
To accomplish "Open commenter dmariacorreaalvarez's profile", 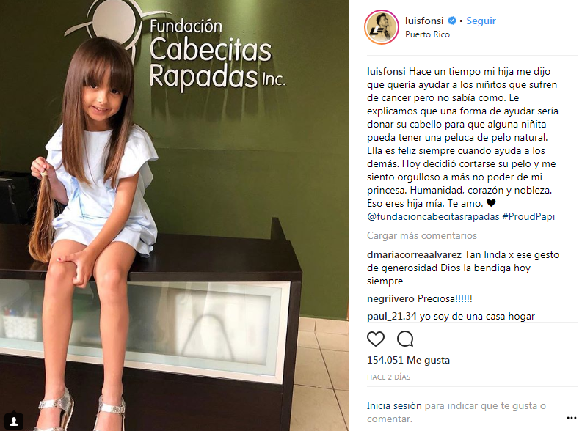I will tap(414, 254).
